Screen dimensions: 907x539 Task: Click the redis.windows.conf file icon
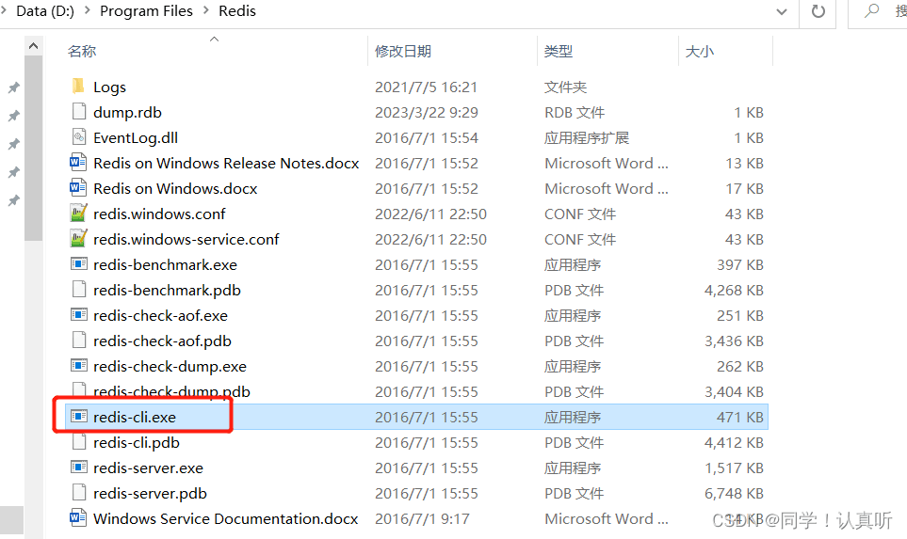click(x=79, y=214)
